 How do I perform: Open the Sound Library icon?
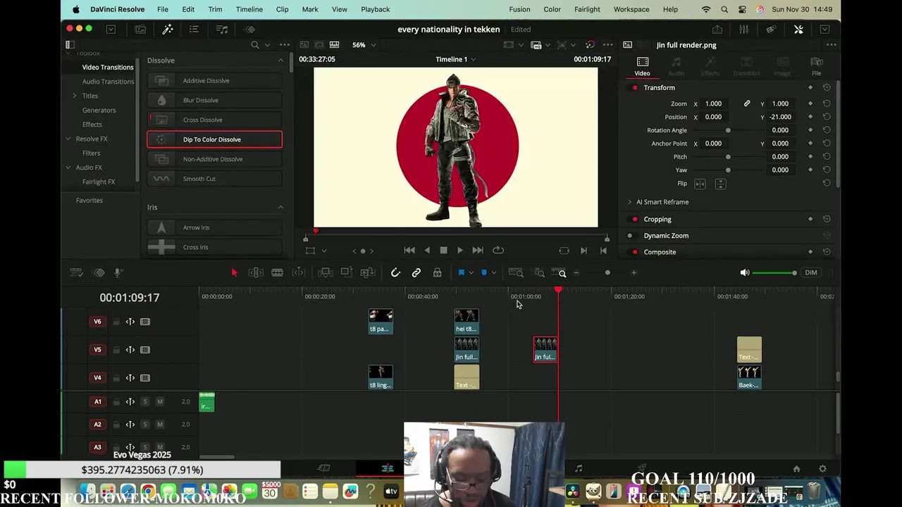pos(222,30)
